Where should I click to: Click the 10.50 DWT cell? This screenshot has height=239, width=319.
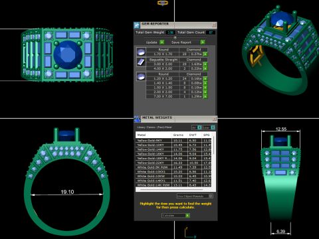click(194, 163)
